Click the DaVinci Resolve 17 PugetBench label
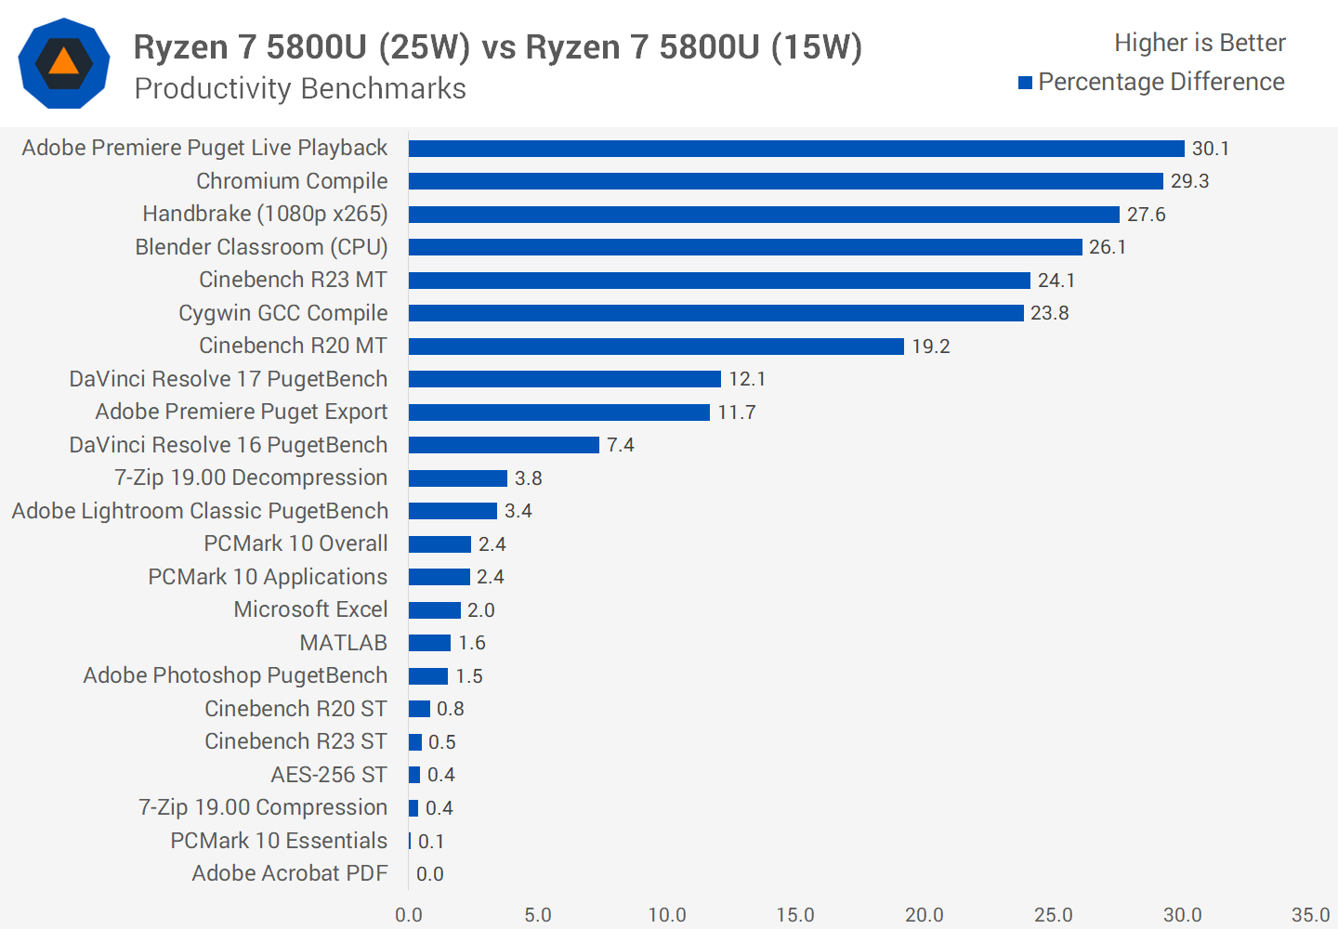This screenshot has width=1338, height=929. coord(229,379)
